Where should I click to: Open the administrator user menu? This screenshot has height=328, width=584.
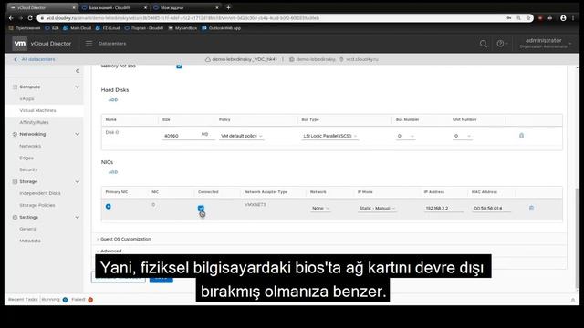[545, 43]
